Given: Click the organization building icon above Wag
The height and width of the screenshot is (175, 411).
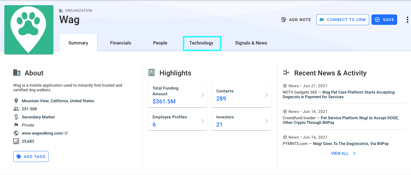Looking at the screenshot, I should 61,11.
